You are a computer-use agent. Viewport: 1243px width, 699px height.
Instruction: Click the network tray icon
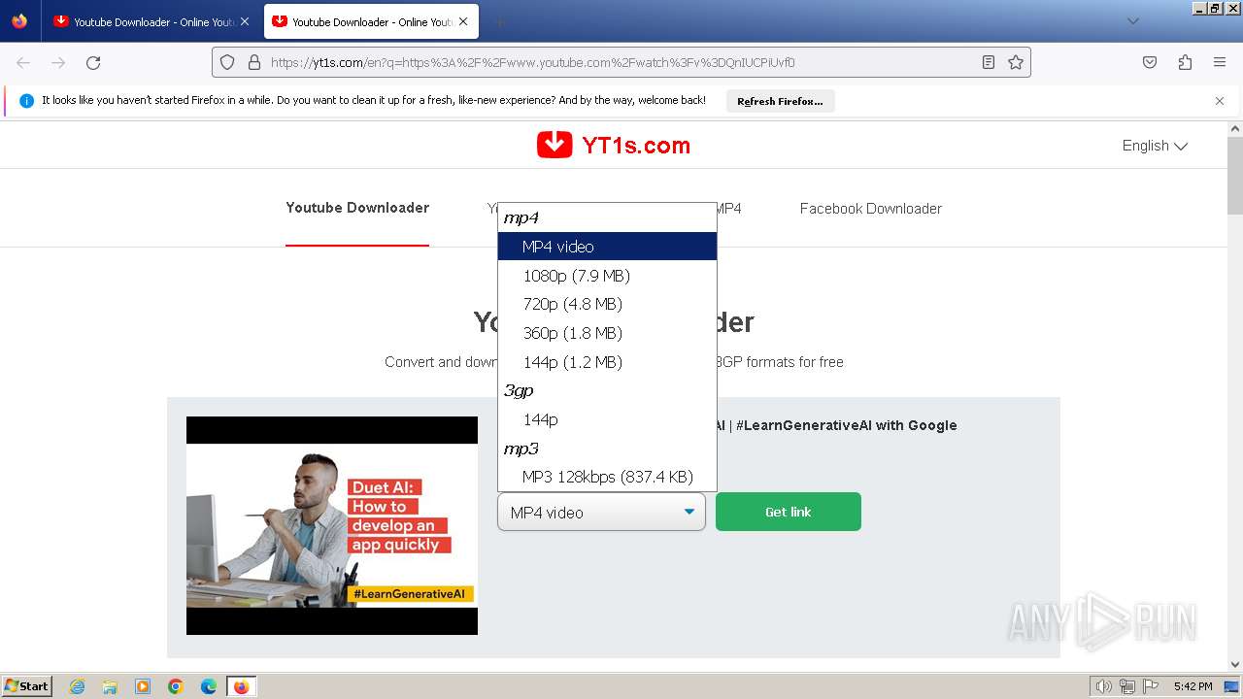(1127, 686)
